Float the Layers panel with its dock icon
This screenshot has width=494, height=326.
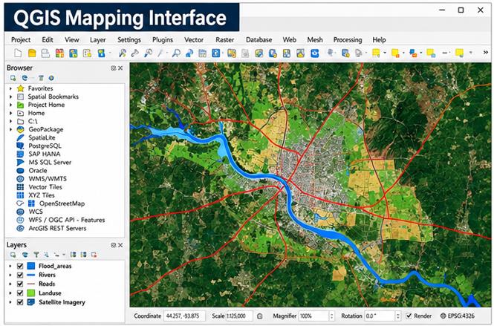(114, 245)
